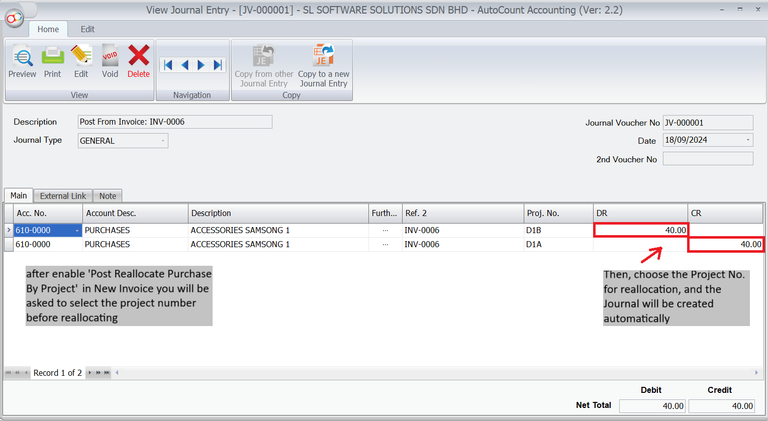Click the 2nd Voucher No field
This screenshot has height=421, width=768.
(x=708, y=159)
